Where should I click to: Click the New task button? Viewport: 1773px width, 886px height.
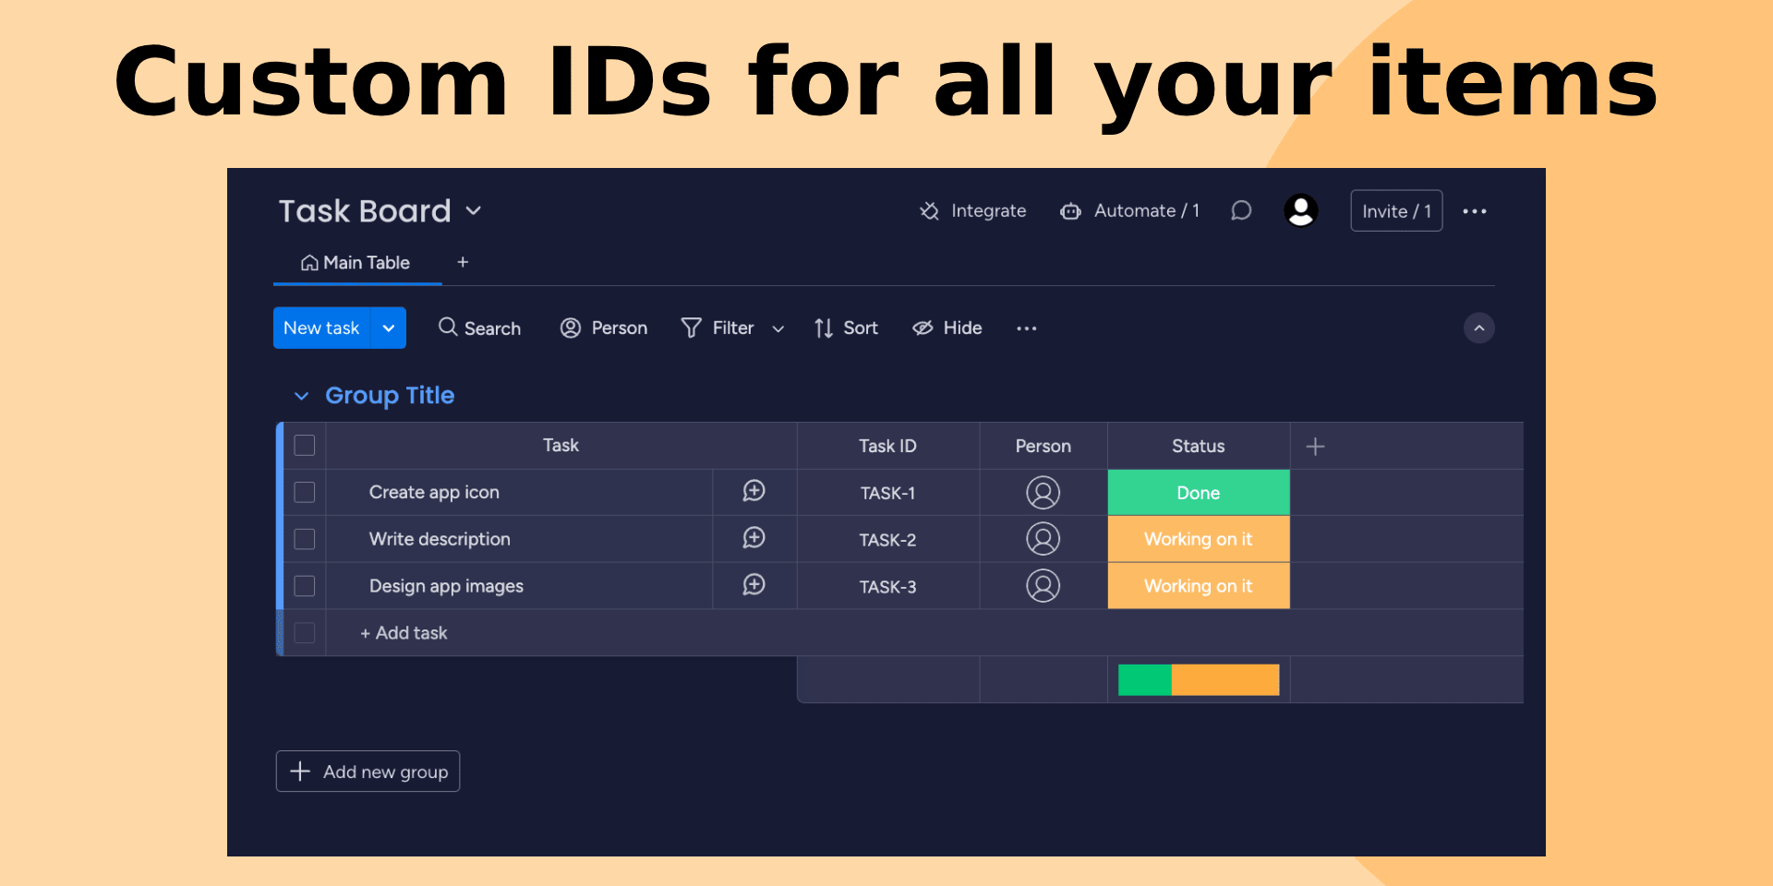(x=321, y=328)
